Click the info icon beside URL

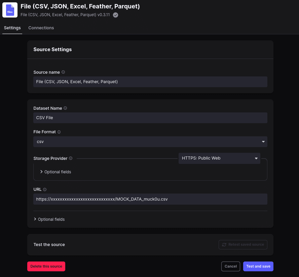[x=45, y=189]
